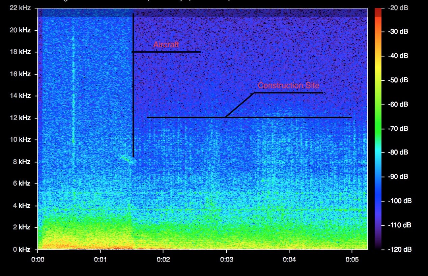Click the 16 kHz frequency axis label
The height and width of the screenshot is (276, 428).
pos(20,74)
